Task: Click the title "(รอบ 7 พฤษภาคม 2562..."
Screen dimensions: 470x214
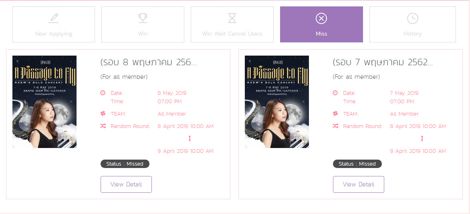Action: [383, 63]
